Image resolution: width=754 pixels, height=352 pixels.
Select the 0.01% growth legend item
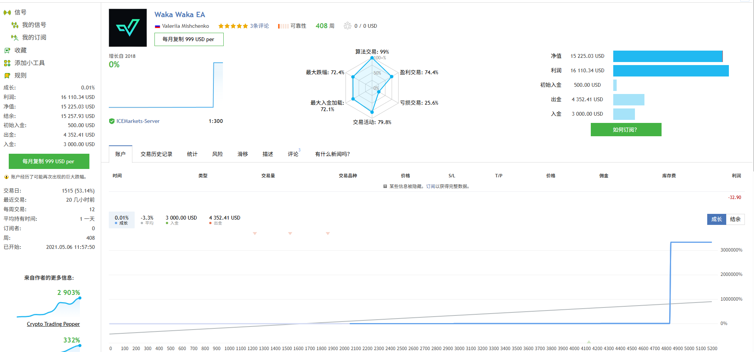pos(122,220)
